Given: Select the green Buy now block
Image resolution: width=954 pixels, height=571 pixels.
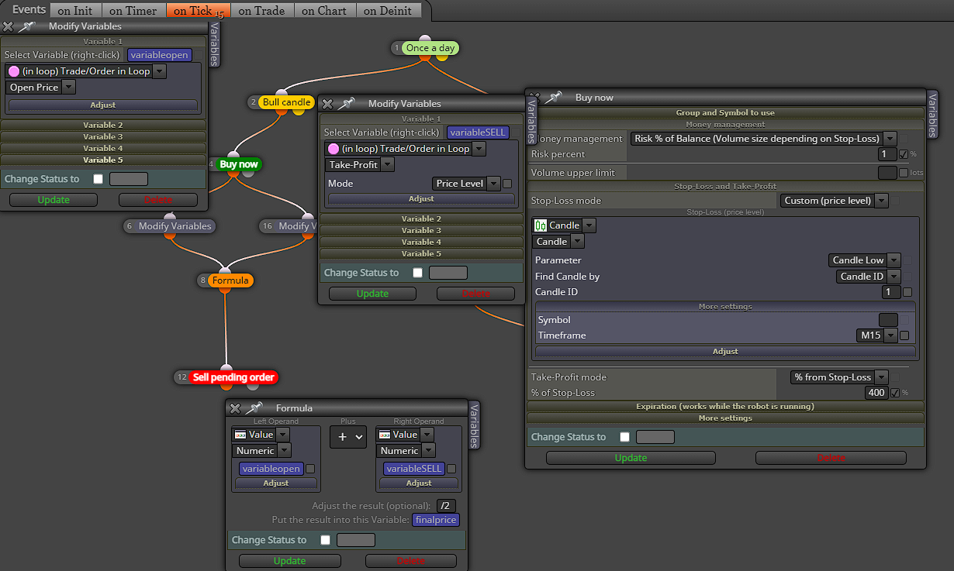Looking at the screenshot, I should (x=238, y=164).
